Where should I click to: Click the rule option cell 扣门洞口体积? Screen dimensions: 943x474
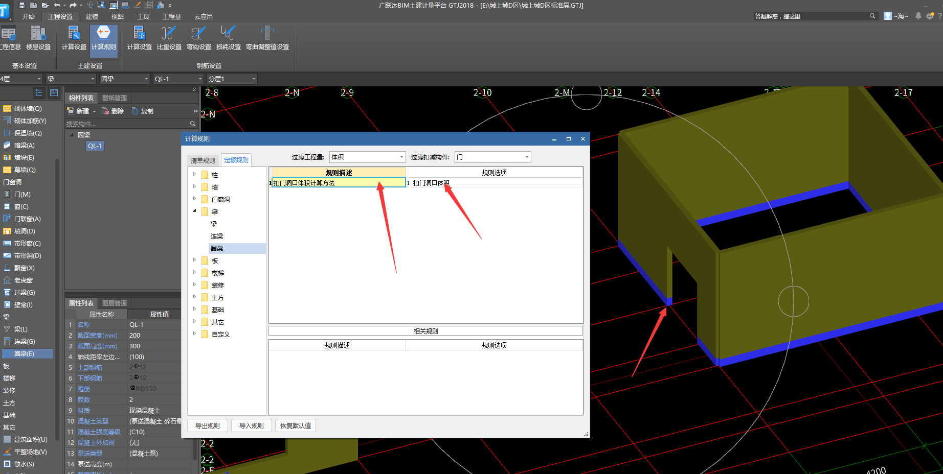[x=494, y=183]
